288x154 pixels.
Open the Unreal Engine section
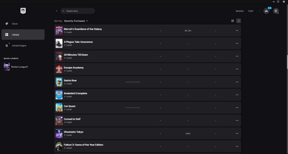[x=19, y=46]
